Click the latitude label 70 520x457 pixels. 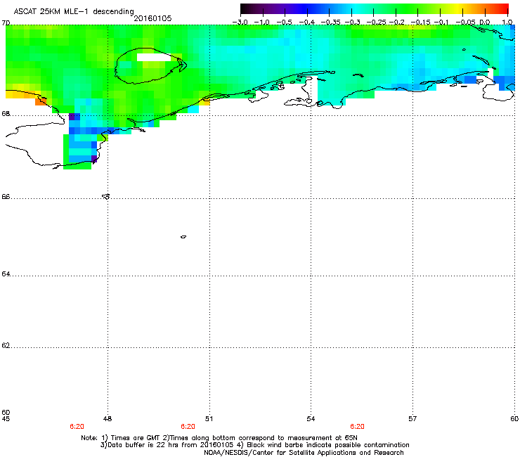6,23
